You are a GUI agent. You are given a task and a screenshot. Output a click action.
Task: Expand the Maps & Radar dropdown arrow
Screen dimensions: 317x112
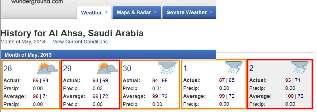155,12
